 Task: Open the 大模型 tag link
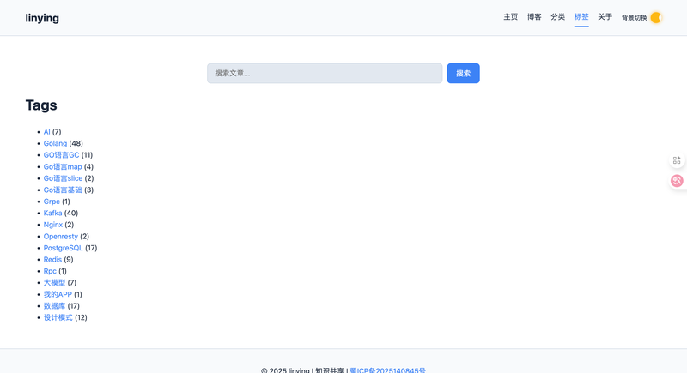point(54,282)
